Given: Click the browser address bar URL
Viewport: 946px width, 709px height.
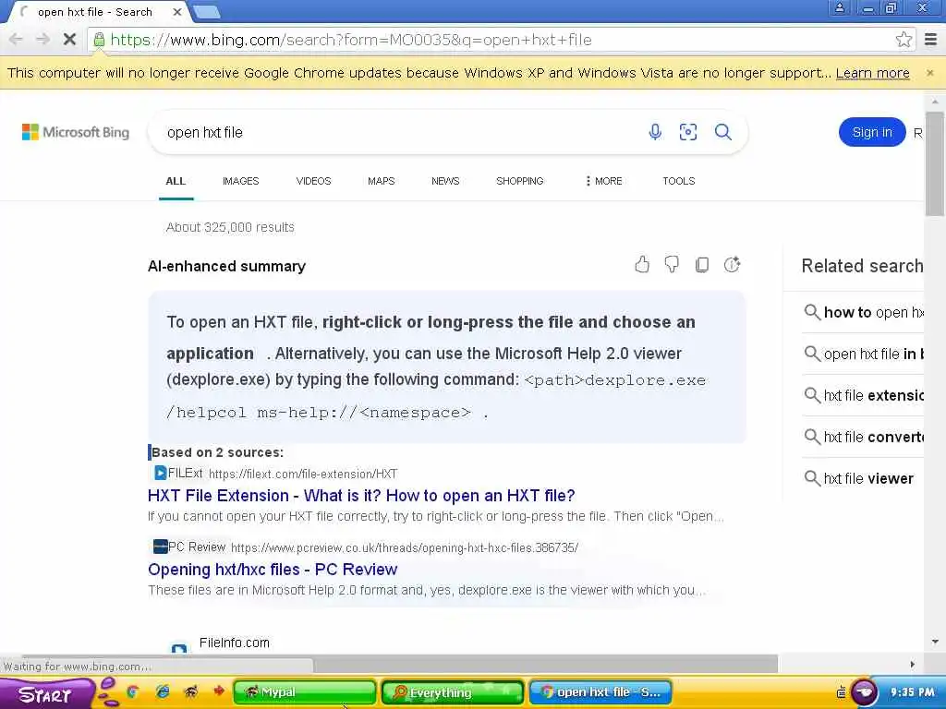Looking at the screenshot, I should click(x=350, y=40).
